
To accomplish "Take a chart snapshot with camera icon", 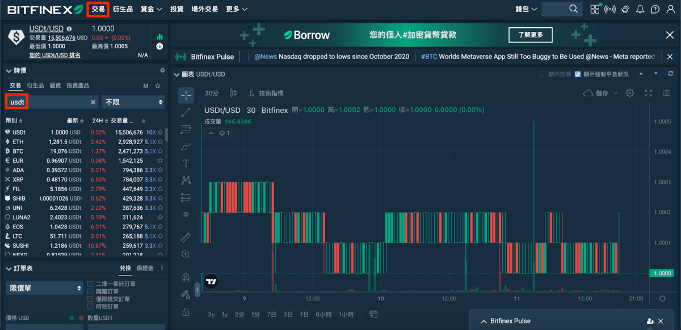I will pos(667,93).
